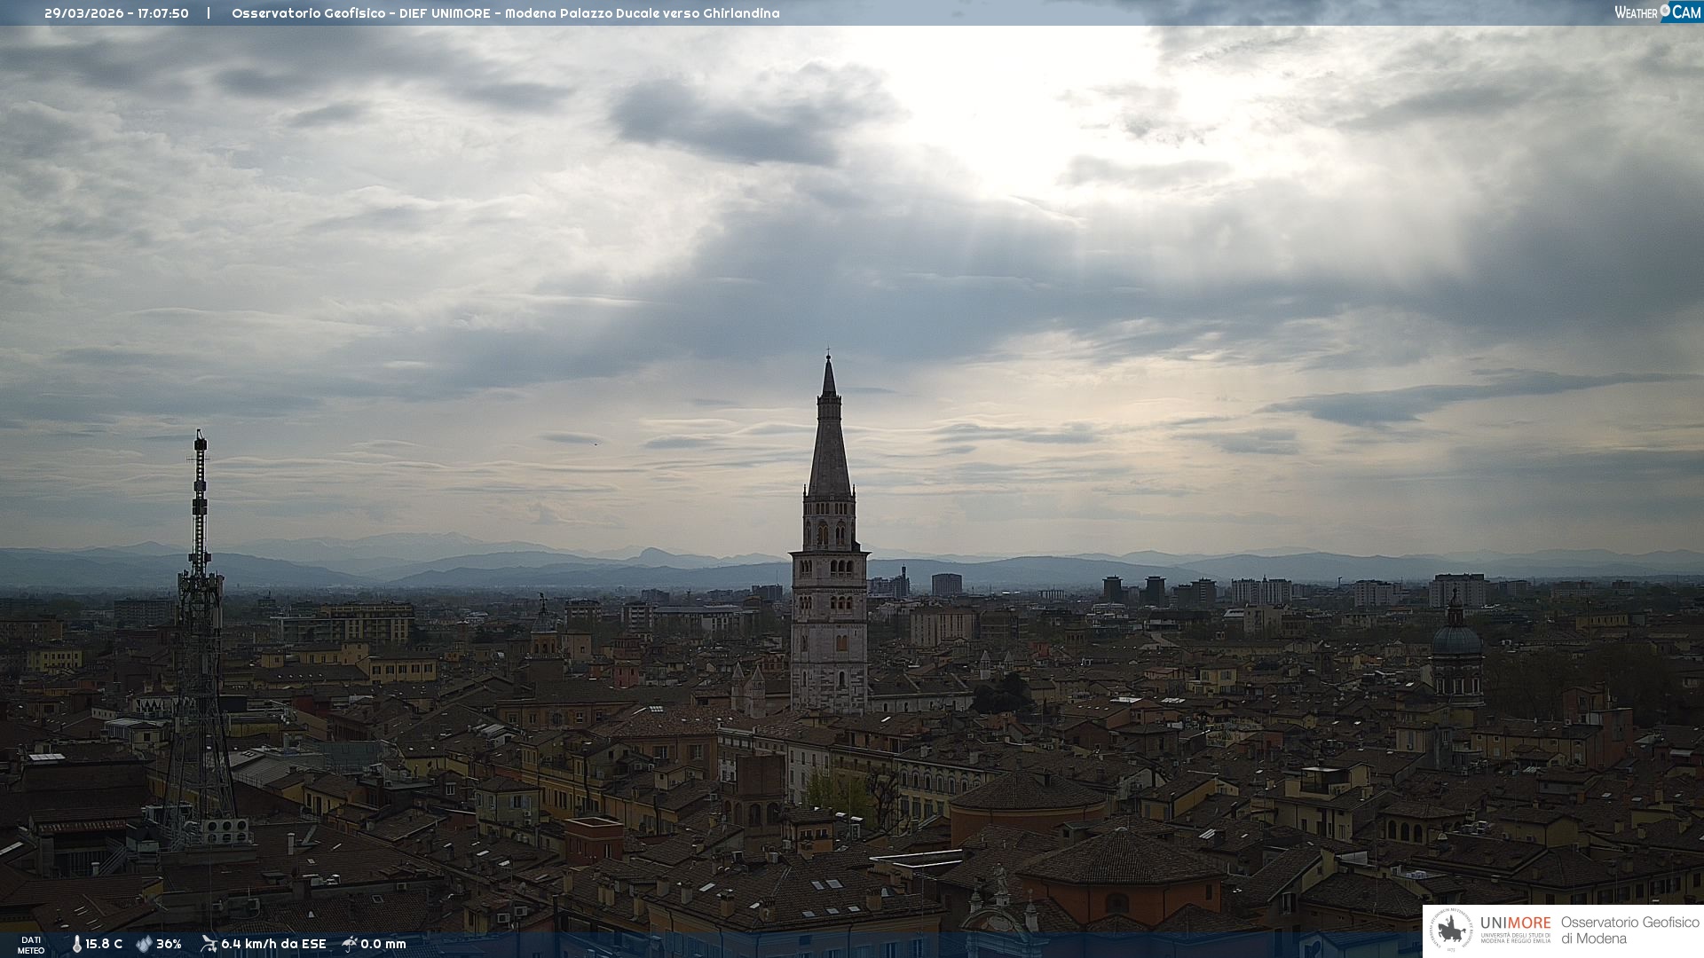Click the wind anemometer icon

[x=209, y=944]
